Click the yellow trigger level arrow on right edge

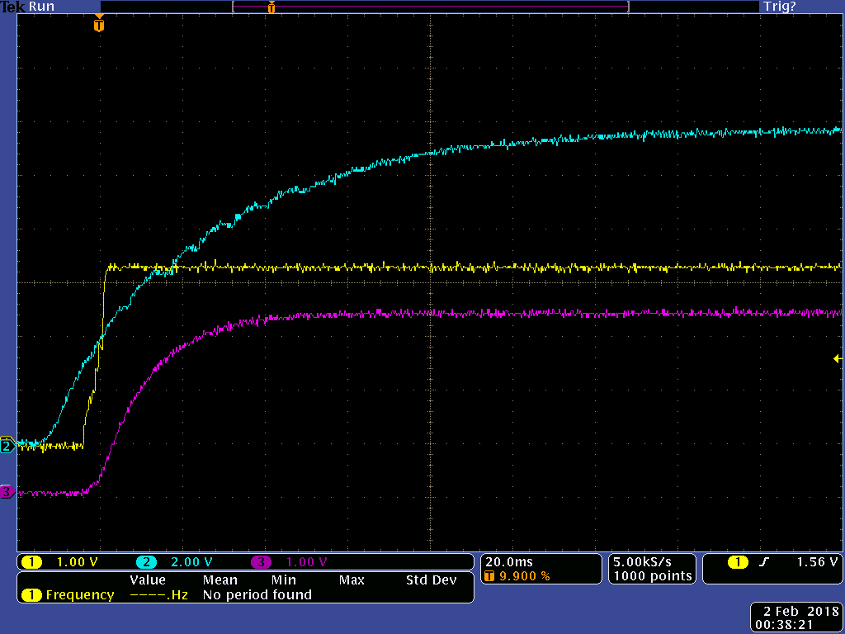pos(838,358)
